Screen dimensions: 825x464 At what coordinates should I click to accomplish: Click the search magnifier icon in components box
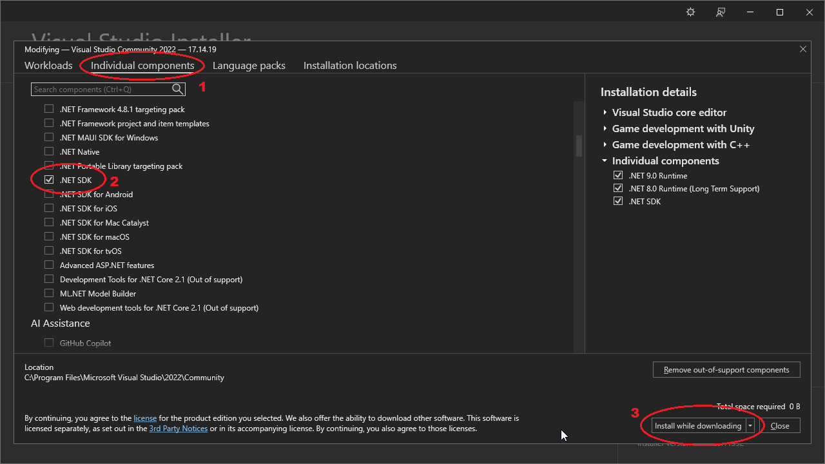177,90
